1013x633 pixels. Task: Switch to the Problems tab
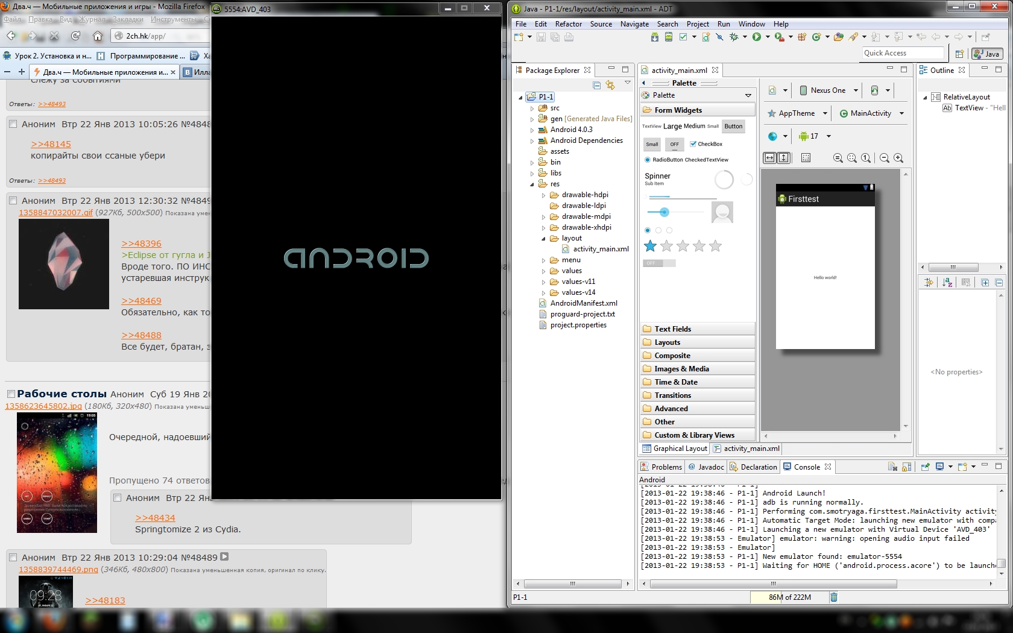[x=661, y=467]
